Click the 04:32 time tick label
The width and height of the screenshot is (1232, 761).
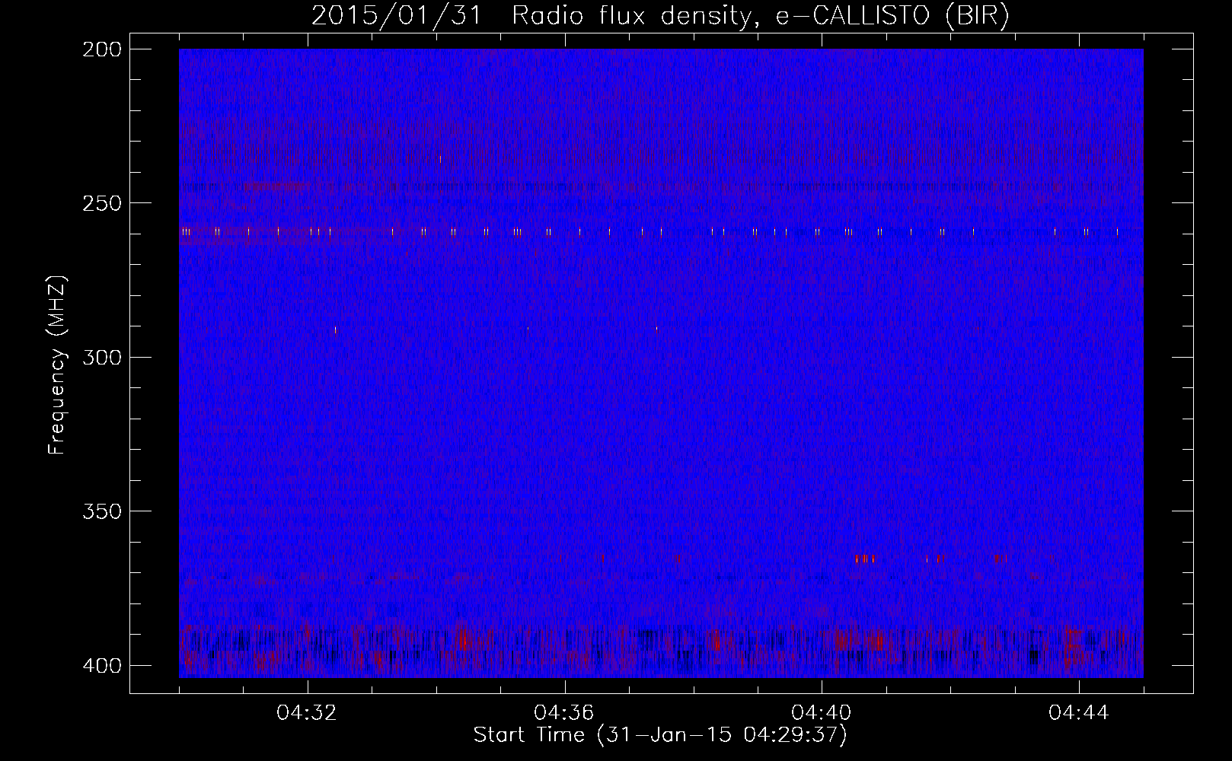(307, 713)
